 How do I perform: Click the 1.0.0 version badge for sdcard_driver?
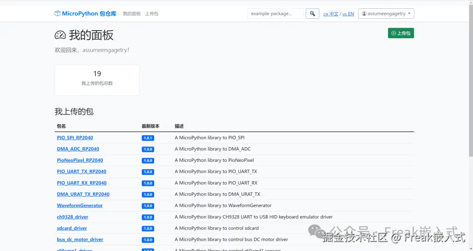(148, 228)
